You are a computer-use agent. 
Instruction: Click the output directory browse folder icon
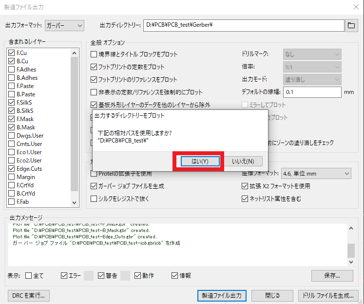[x=351, y=26]
